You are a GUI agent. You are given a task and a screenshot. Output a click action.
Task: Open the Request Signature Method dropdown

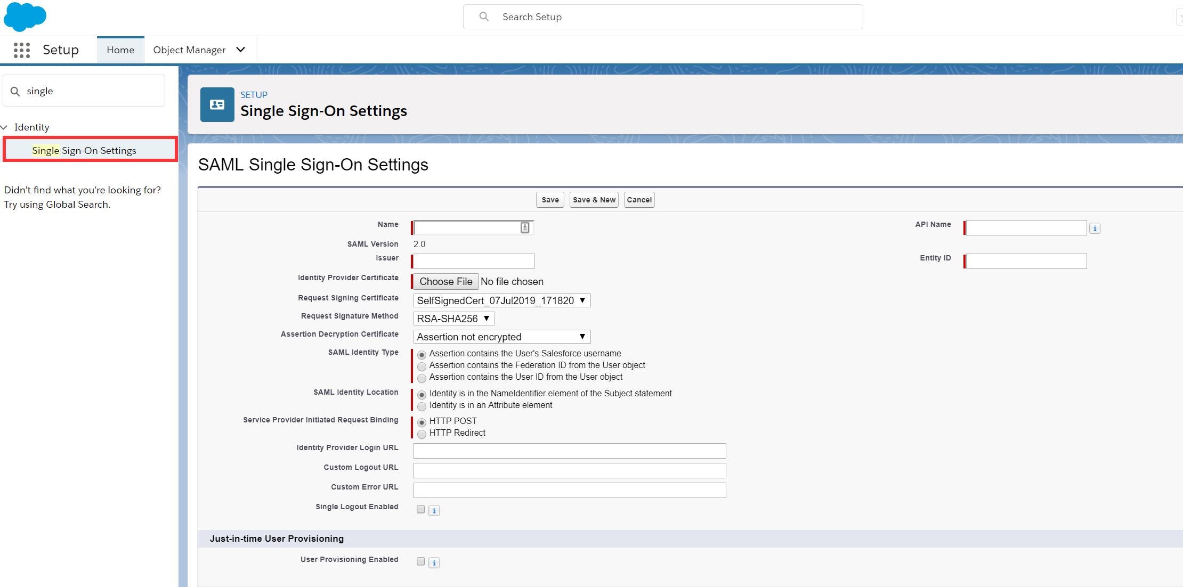pos(453,319)
